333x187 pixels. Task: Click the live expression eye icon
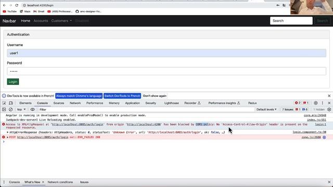pyautogui.click(x=32, y=110)
